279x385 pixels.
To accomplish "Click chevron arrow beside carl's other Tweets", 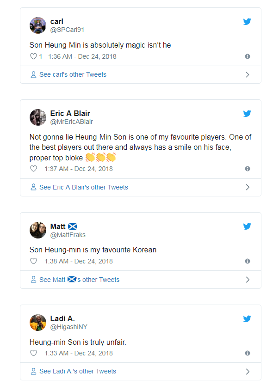I will click(248, 75).
